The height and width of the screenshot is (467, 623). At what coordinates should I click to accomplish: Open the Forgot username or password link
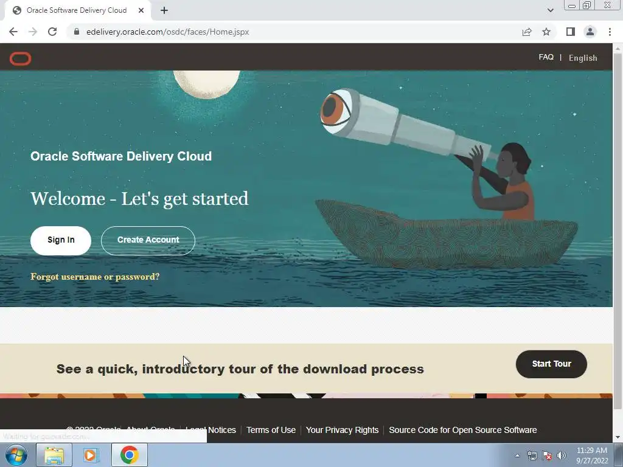[x=95, y=277]
